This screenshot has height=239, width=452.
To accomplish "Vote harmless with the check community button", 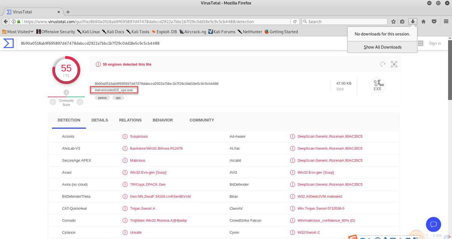I will 80,102.
